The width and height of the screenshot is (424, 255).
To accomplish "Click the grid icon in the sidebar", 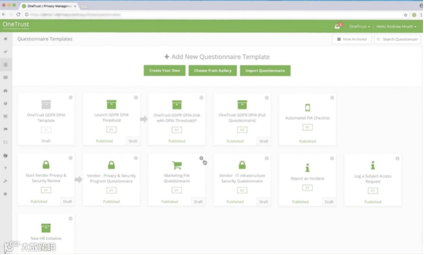I will click(5, 77).
